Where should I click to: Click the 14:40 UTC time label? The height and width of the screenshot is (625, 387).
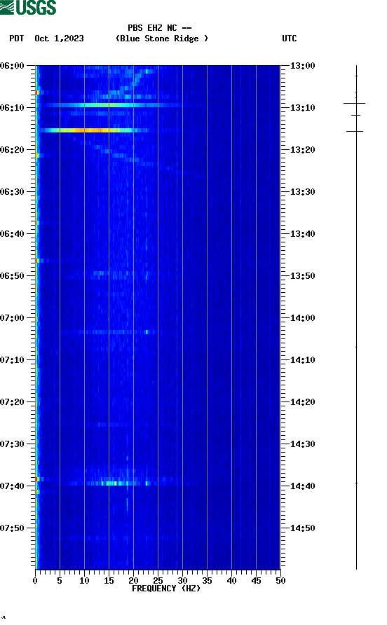click(x=302, y=486)
